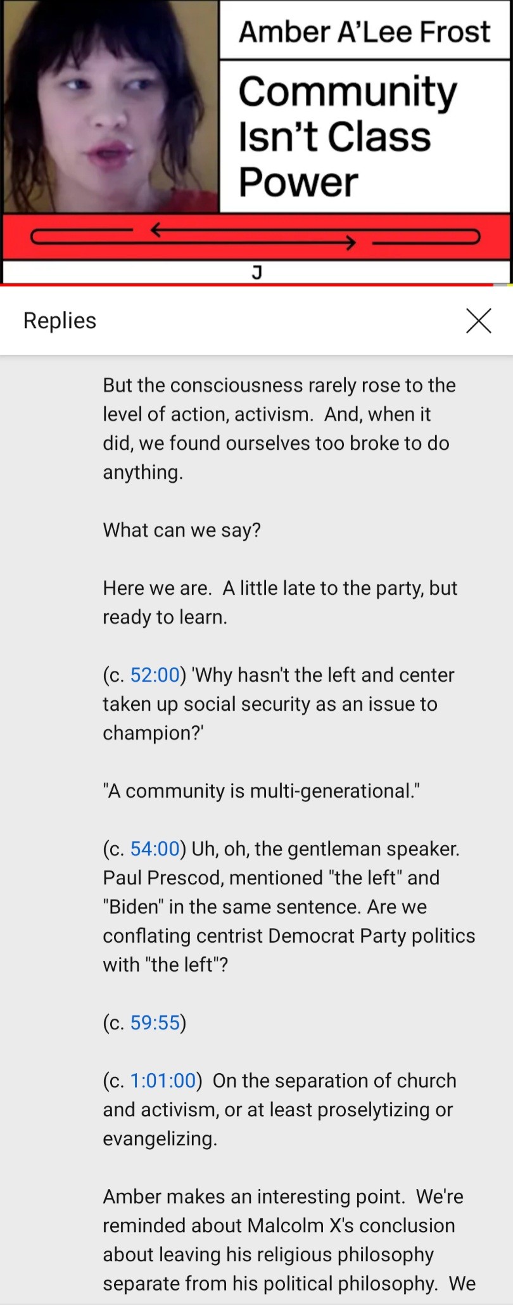This screenshot has width=513, height=1305.
Task: Click the "Here we are" comment line
Action: (x=279, y=602)
